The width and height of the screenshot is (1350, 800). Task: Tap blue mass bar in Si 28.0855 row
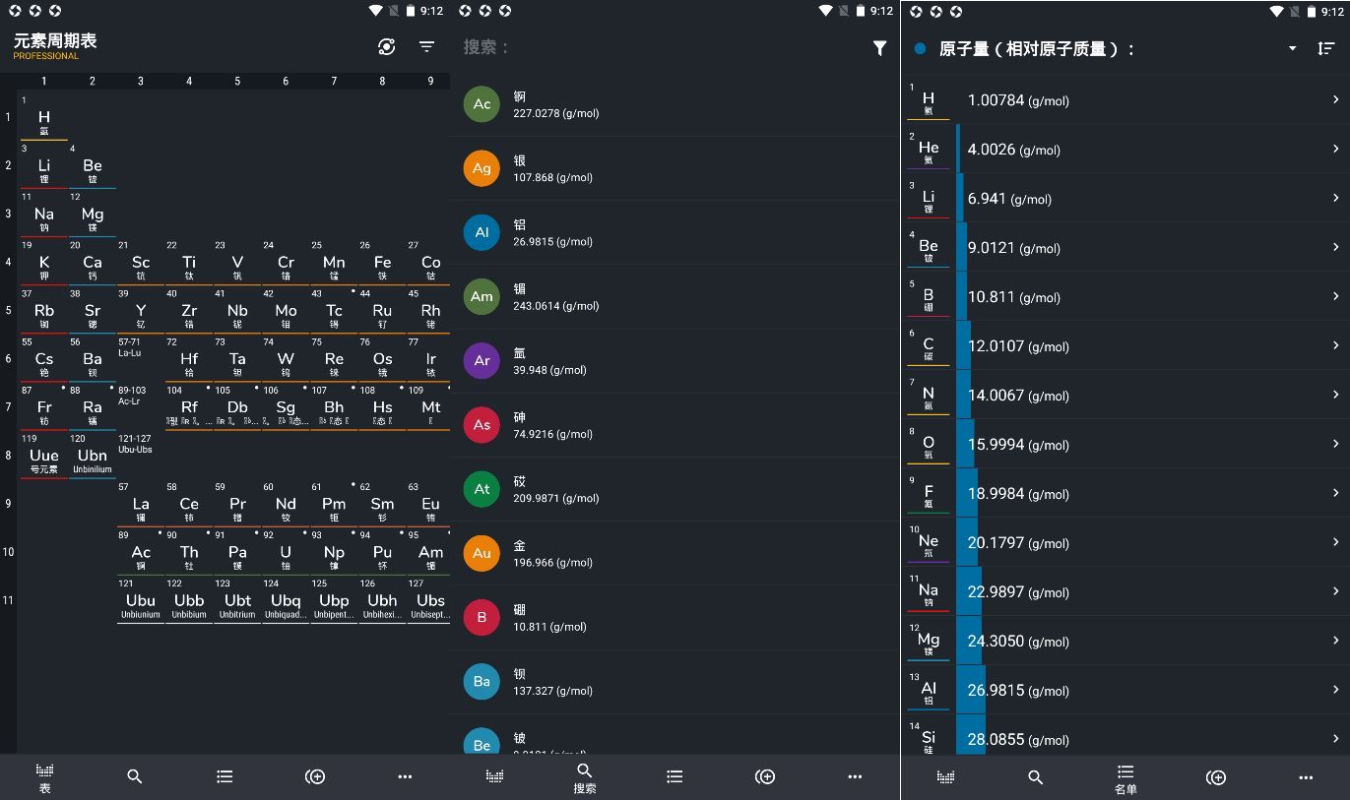(970, 735)
